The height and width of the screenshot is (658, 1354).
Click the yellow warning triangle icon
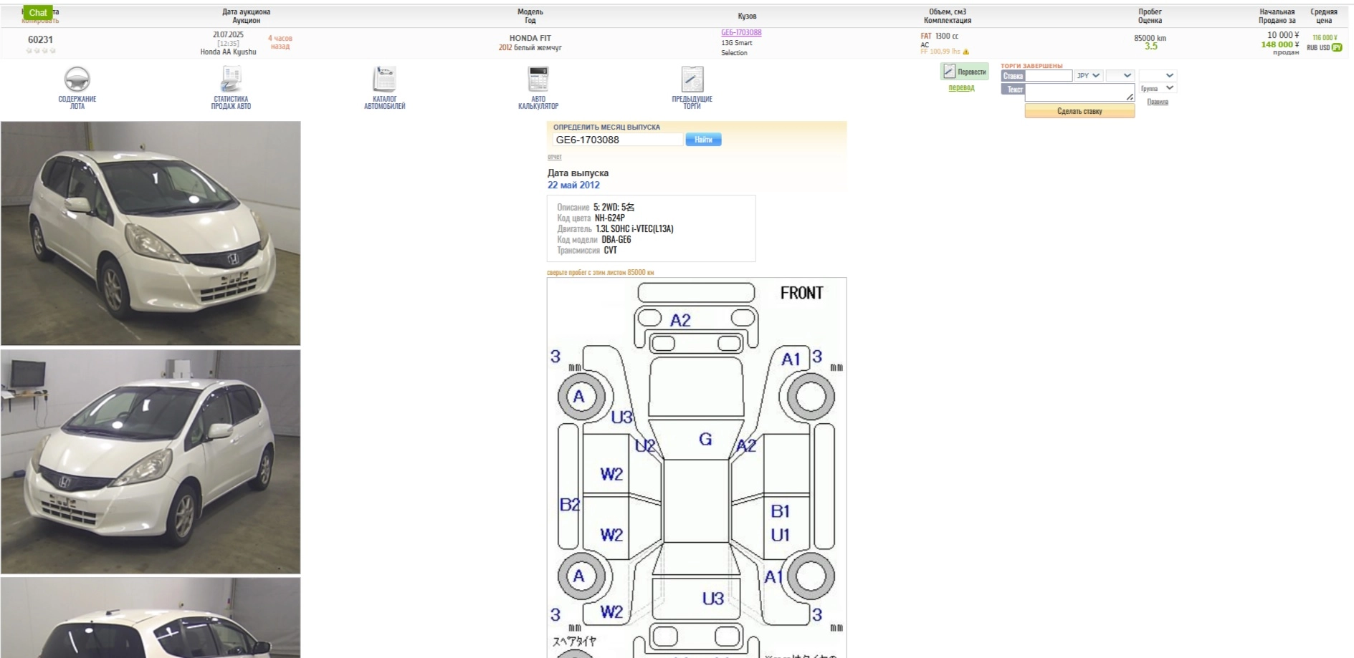966,52
